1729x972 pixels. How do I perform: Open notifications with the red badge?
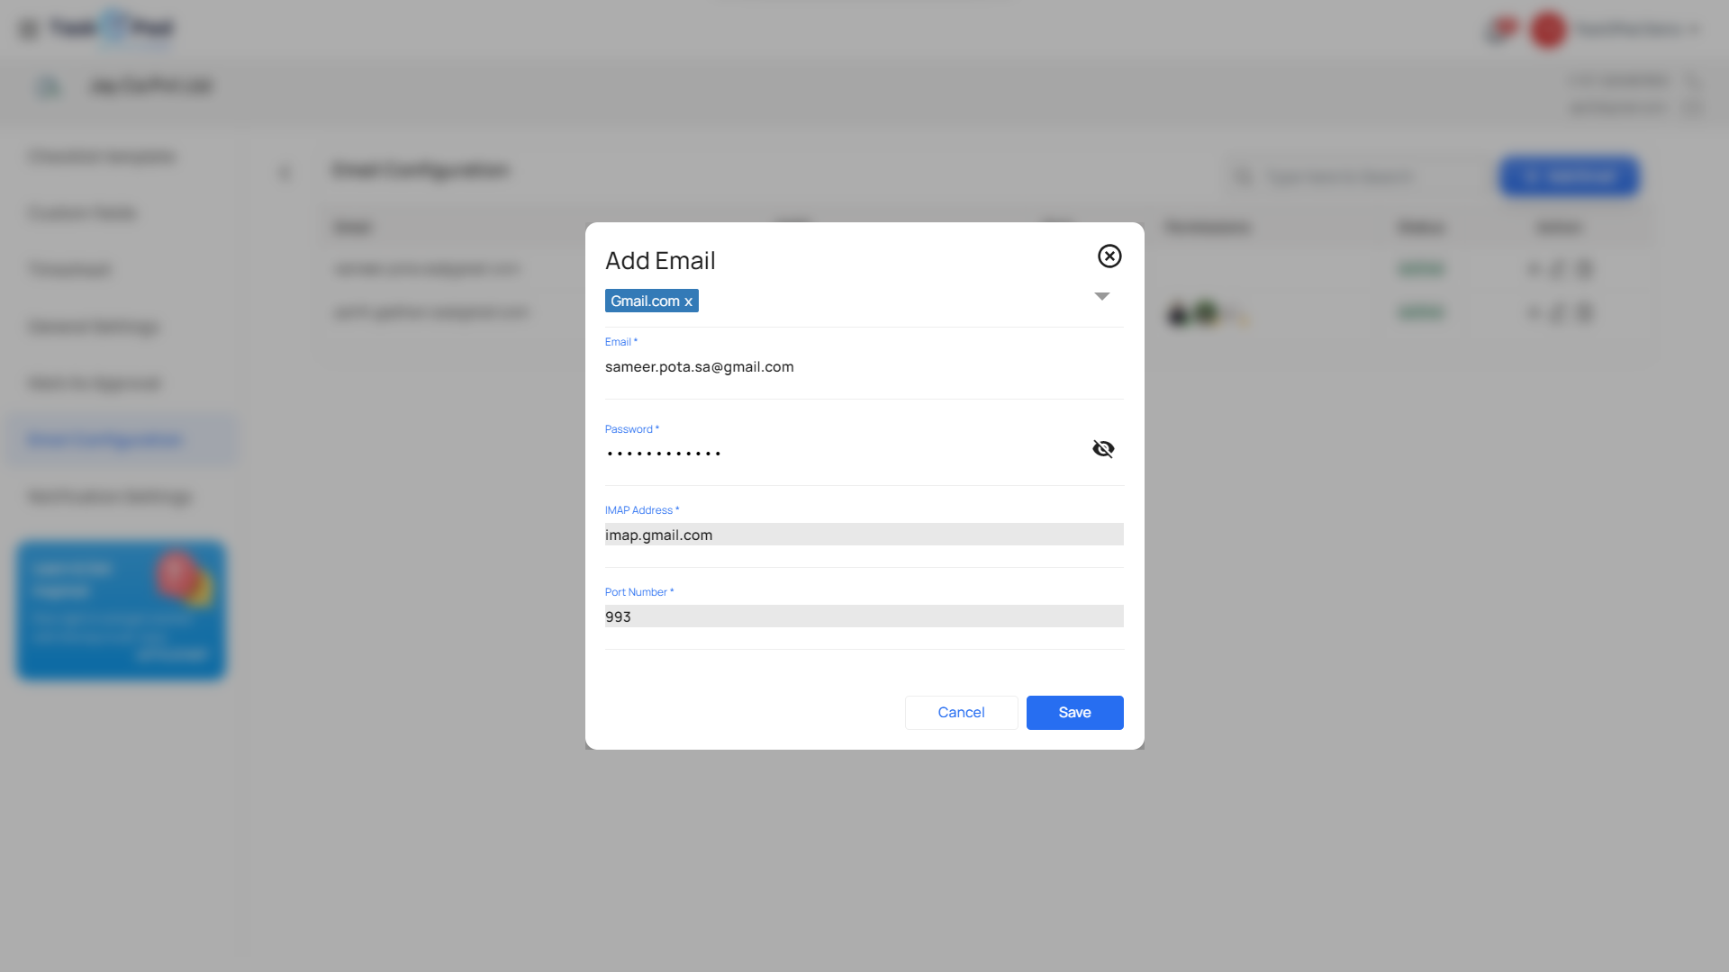click(x=1499, y=30)
